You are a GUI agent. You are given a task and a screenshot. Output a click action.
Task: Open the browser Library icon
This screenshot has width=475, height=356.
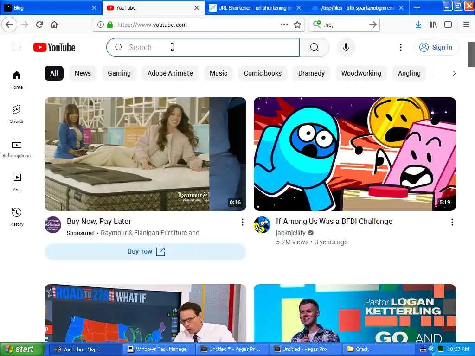[x=433, y=25]
